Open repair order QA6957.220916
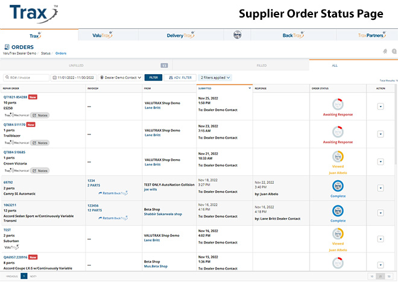Screen dimensions: 398x282 point(15,257)
